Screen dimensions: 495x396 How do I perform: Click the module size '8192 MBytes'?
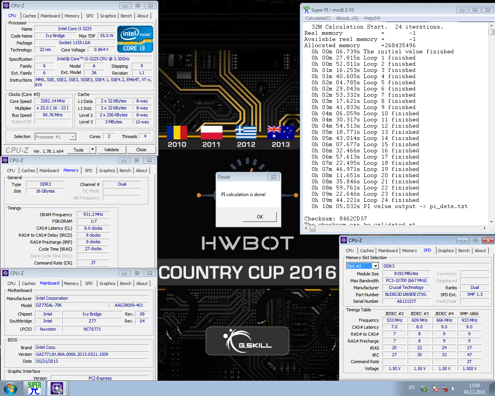pos(406,273)
